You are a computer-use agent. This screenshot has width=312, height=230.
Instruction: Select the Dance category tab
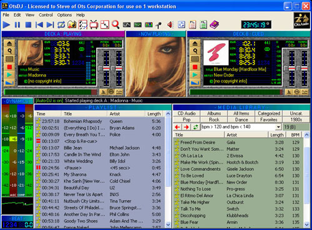point(241,120)
